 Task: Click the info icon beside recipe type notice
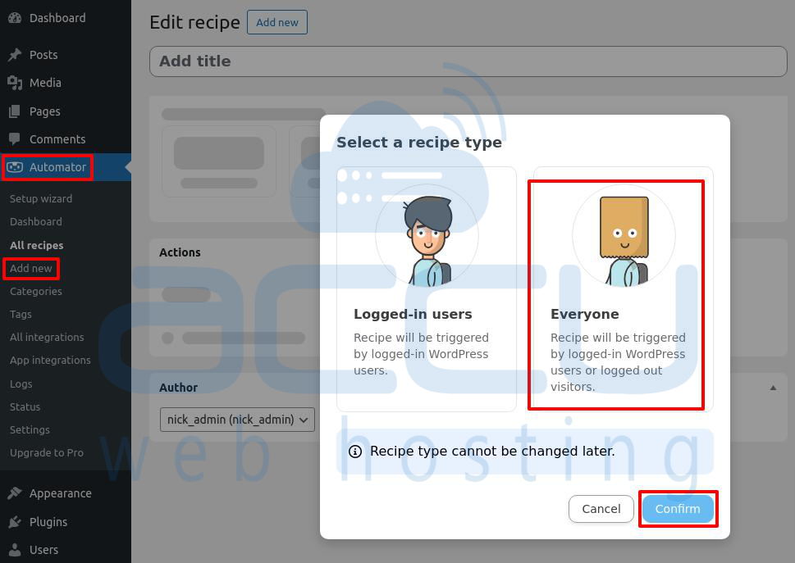(x=355, y=451)
